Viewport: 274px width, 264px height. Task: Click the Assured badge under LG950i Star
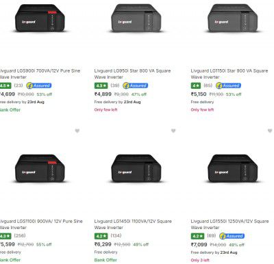[136, 85]
